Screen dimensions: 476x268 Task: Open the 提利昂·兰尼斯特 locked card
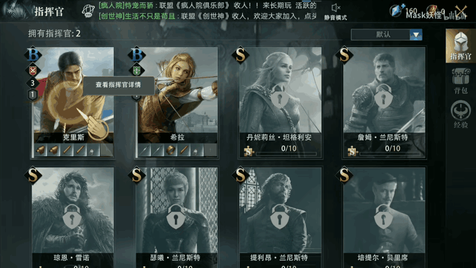280,217
